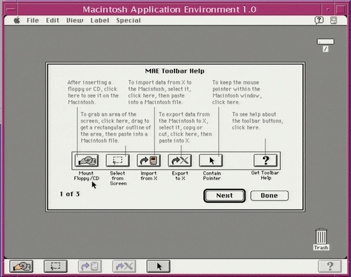Toggle Contain Pointer button in bottom toolbar

[158, 266]
